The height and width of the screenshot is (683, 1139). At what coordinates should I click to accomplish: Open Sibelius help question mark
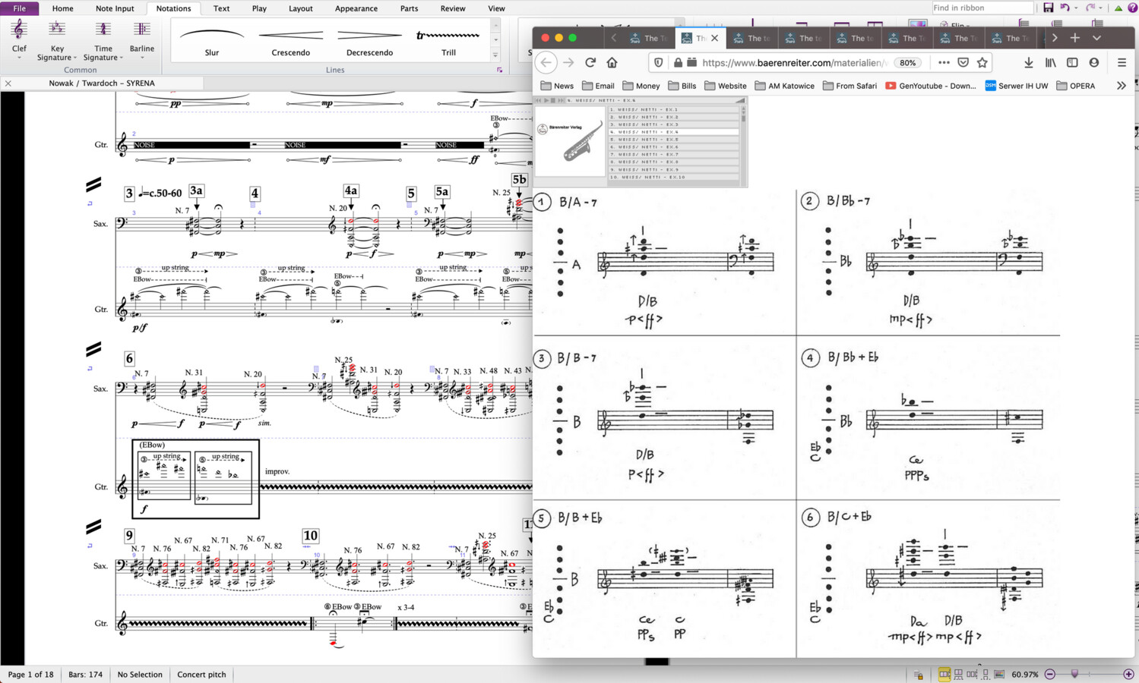1132,8
